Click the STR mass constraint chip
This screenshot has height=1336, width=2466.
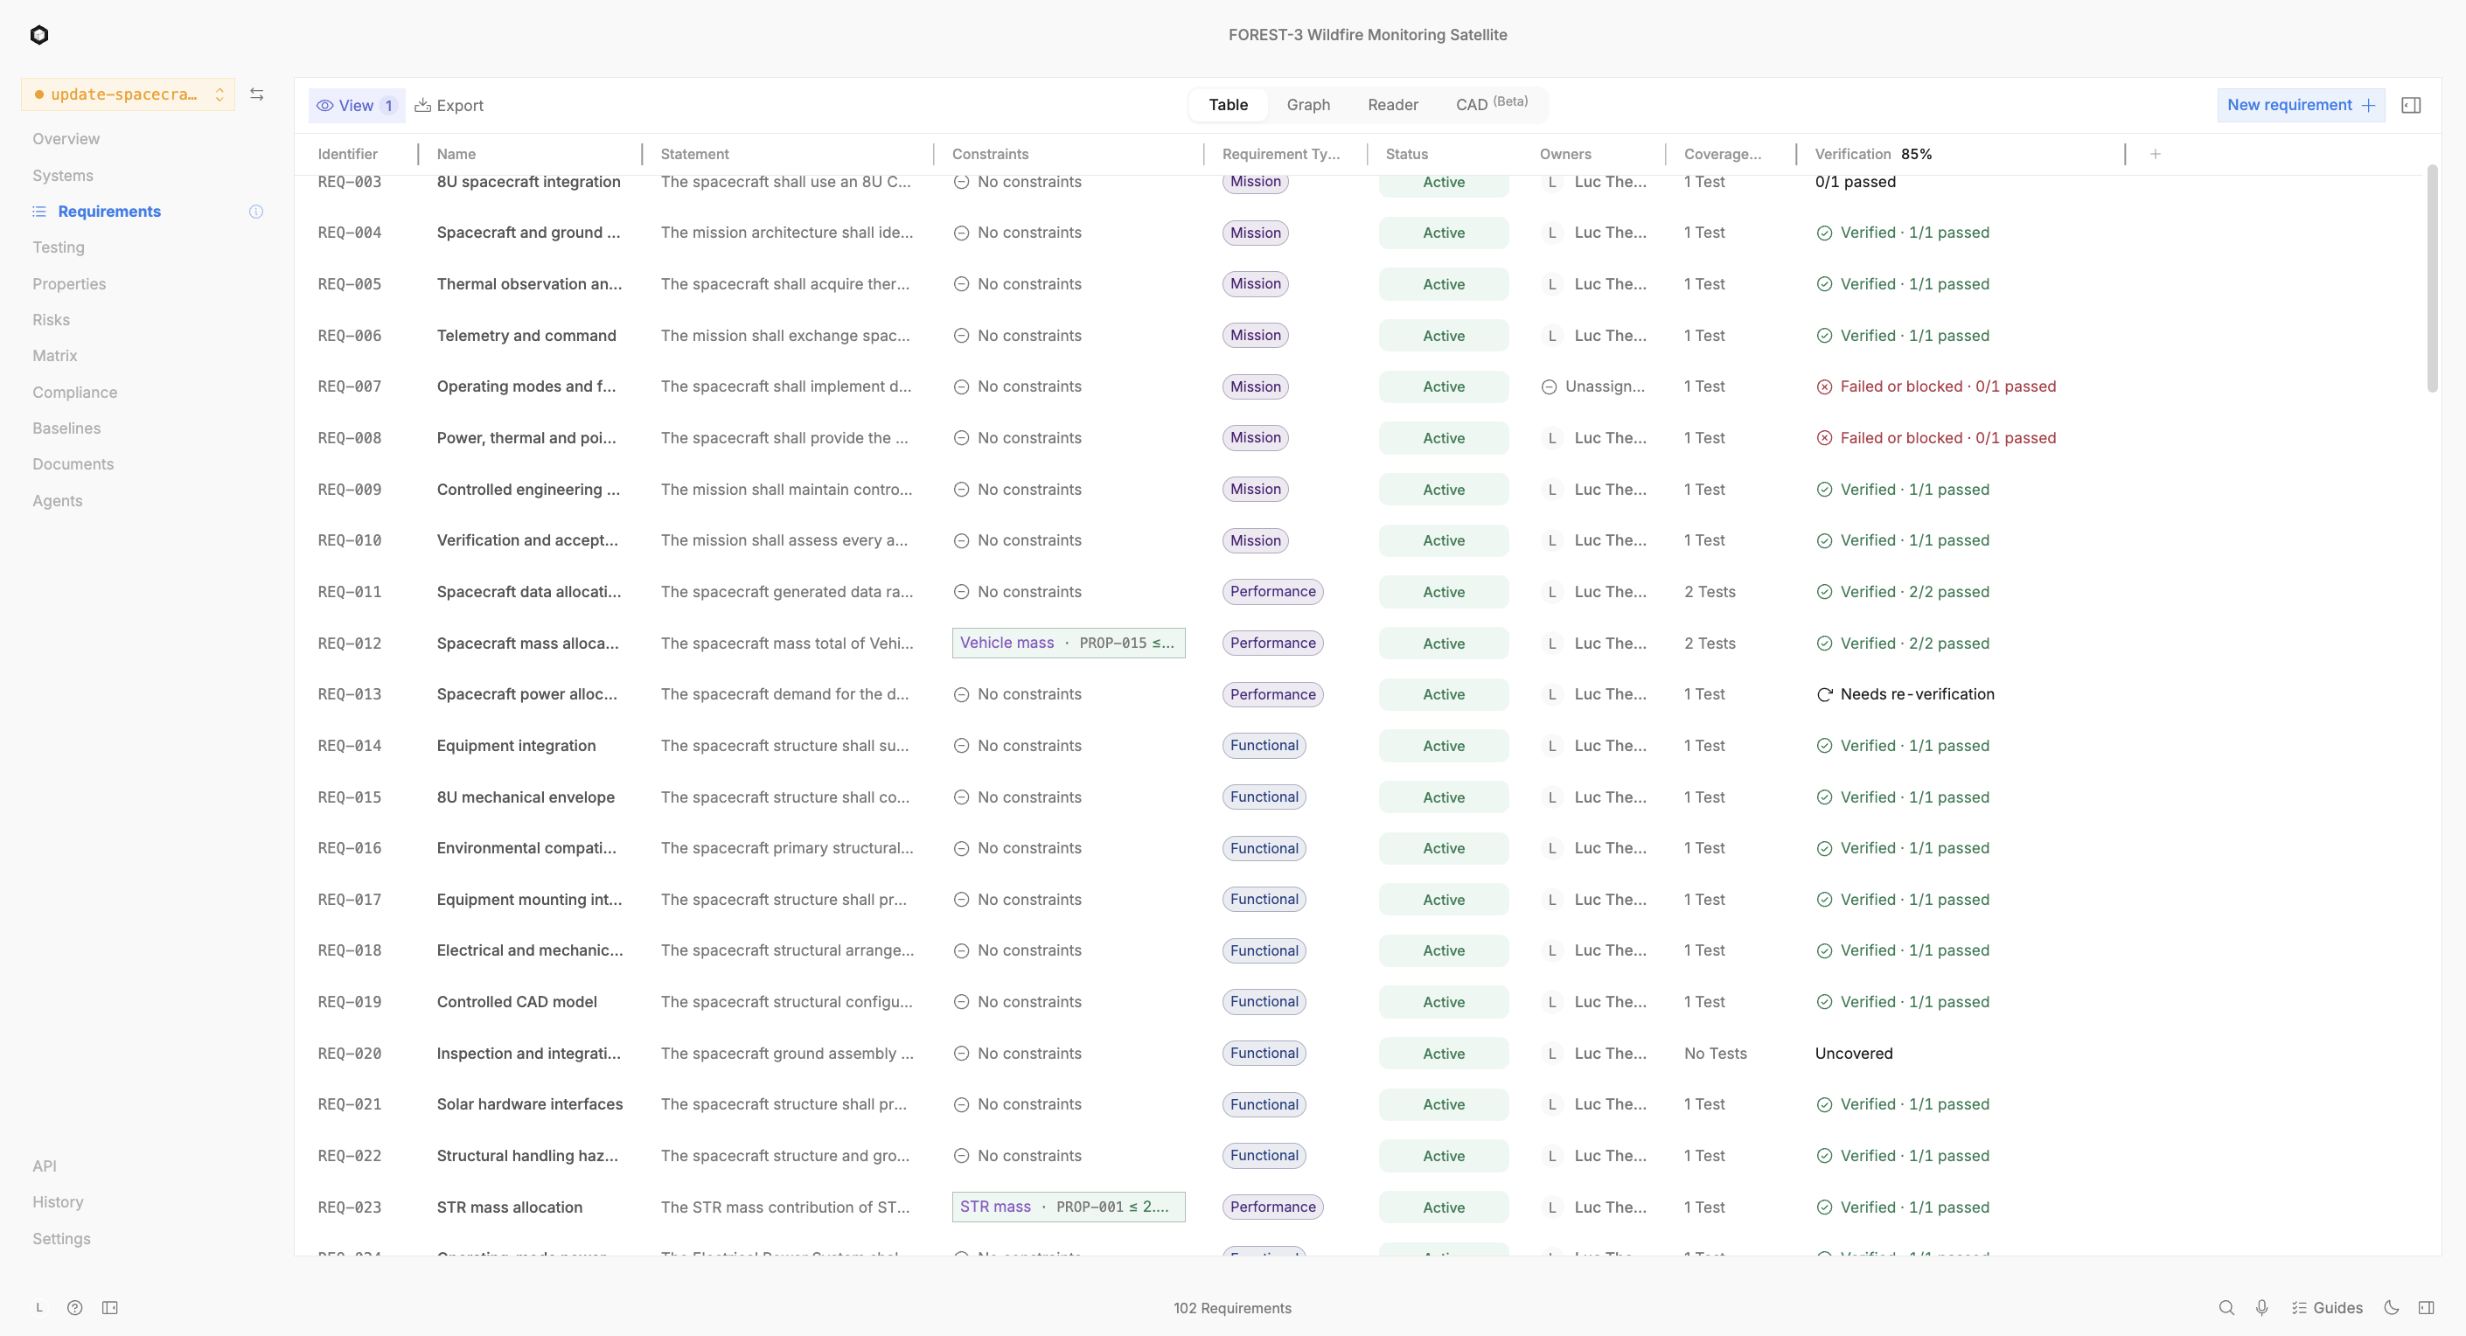(x=1069, y=1207)
